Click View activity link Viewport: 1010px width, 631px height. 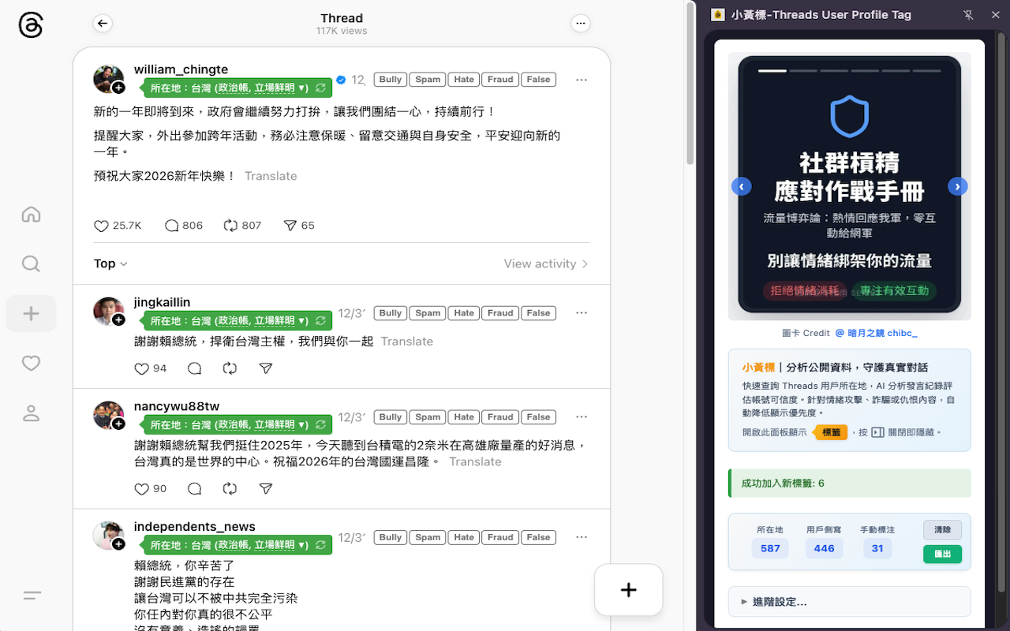pos(545,263)
